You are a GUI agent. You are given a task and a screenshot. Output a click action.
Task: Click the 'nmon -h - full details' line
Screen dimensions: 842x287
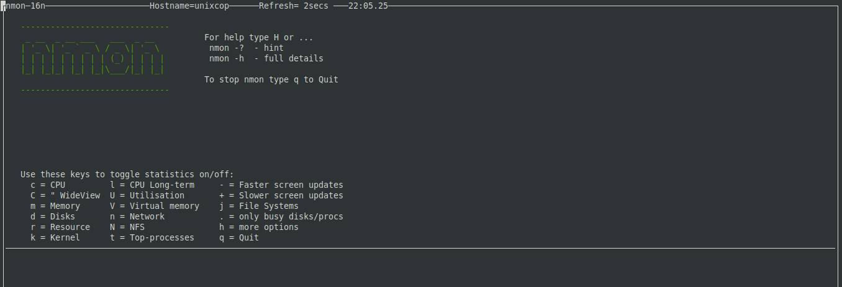(266, 58)
